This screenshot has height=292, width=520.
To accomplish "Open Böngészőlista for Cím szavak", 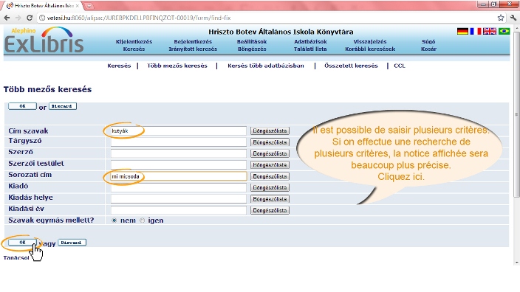I will point(270,131).
